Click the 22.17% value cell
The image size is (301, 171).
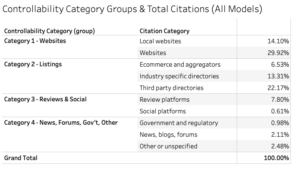277,88
